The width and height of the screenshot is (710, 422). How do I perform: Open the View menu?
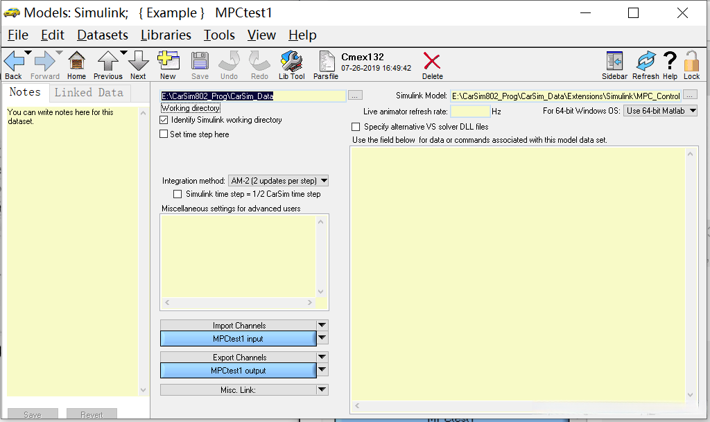pos(261,35)
